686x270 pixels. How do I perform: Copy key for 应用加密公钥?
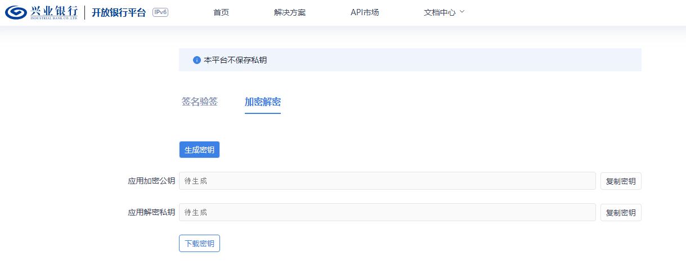tap(621, 181)
